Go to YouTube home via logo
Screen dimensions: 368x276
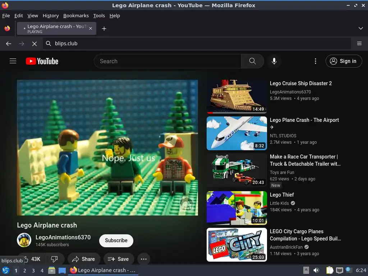[42, 61]
